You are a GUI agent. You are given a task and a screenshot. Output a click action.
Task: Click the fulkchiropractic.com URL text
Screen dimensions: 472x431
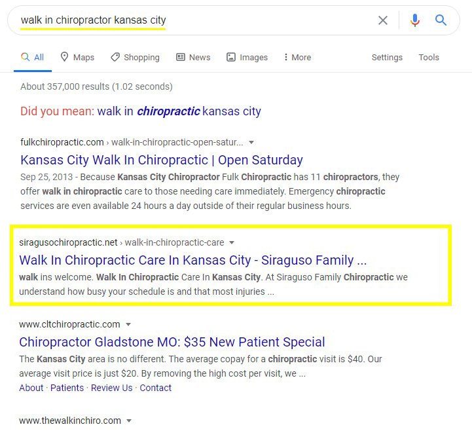(x=62, y=142)
